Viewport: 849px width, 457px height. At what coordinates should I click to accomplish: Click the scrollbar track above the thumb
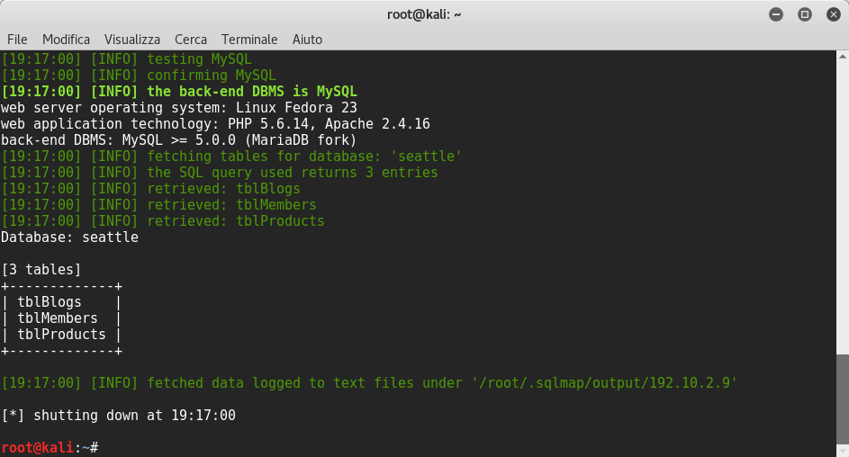(x=843, y=208)
